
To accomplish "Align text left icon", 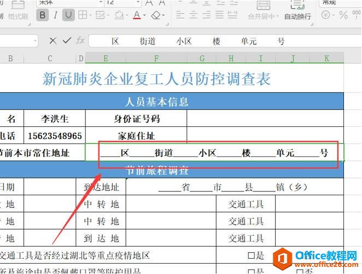I will pos(180,15).
